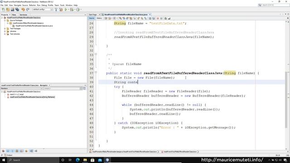This screenshot has height=163, width=290.
Task: Click the Find Next Occurrence icon
Action: tap(127, 18)
